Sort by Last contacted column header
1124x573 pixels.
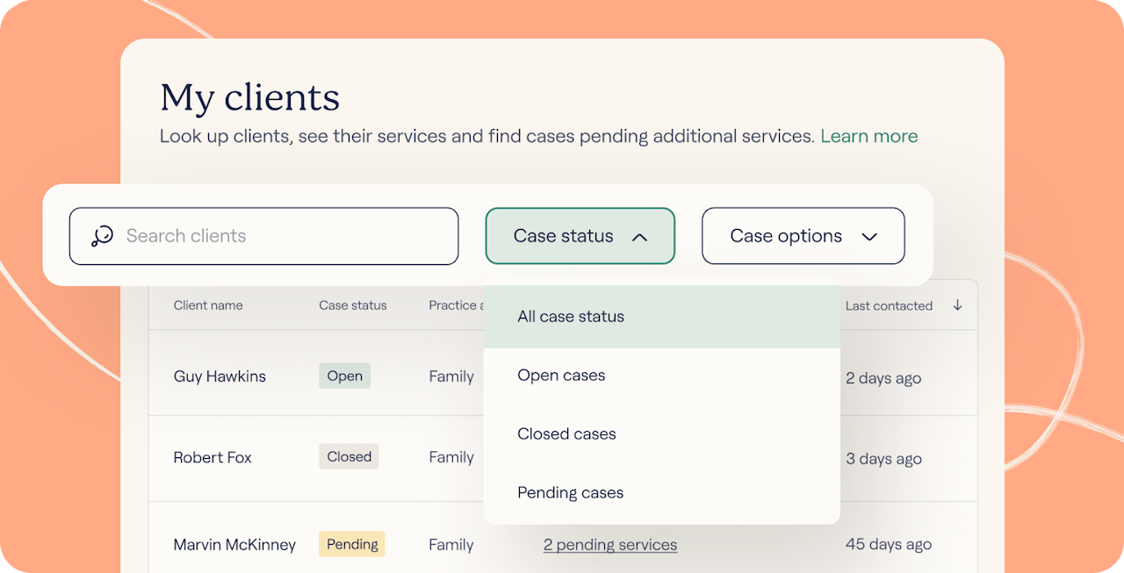(x=889, y=305)
